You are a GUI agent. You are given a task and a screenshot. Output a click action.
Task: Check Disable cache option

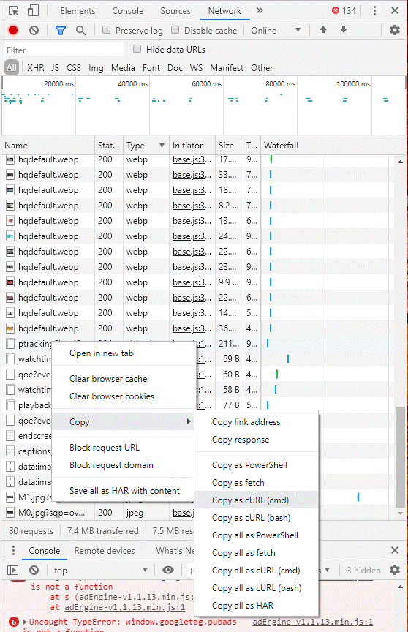click(x=175, y=30)
